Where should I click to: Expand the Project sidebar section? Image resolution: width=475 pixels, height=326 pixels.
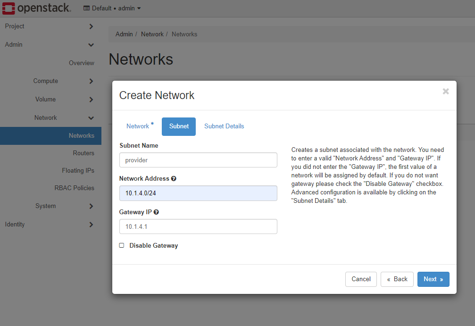click(x=50, y=26)
